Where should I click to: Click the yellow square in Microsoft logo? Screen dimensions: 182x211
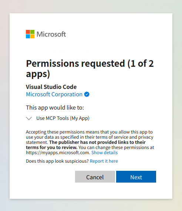(32, 36)
